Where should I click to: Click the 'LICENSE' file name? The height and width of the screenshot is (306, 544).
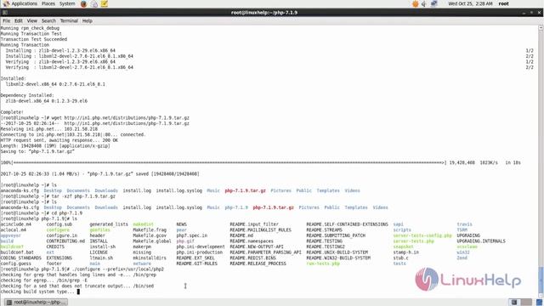(99, 252)
